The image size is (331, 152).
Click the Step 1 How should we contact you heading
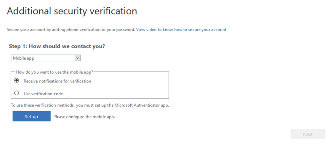coord(57,46)
